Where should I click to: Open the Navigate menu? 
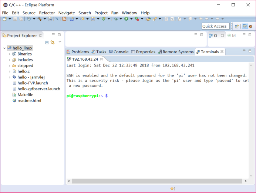[x=67, y=13]
